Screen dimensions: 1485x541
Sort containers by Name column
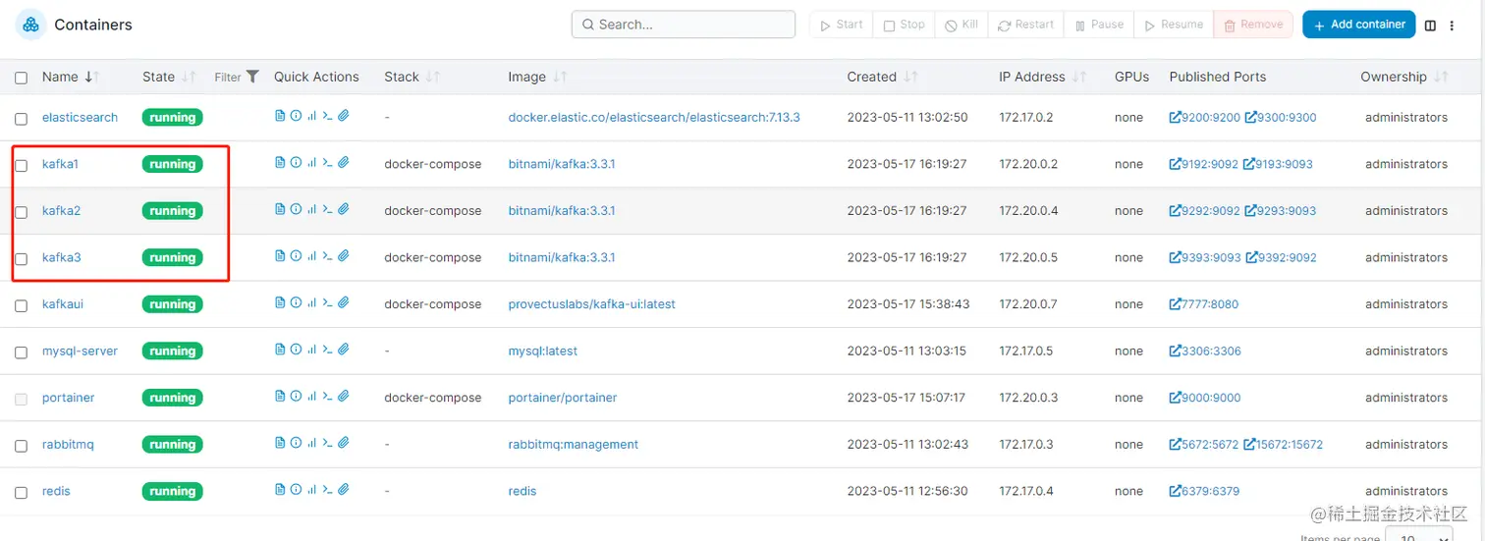70,77
